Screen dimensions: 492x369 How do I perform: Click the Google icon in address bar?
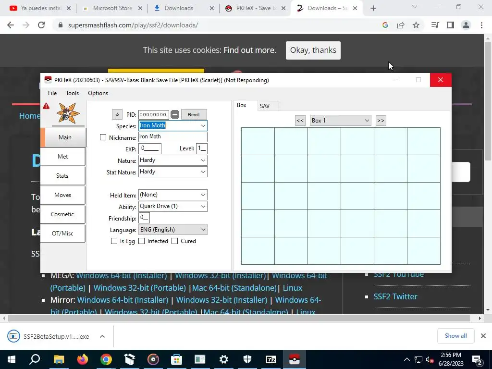[385, 25]
